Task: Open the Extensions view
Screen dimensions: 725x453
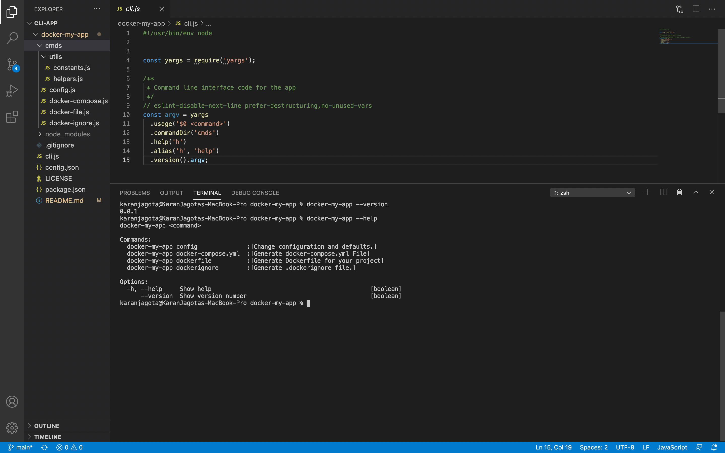Action: [12, 117]
